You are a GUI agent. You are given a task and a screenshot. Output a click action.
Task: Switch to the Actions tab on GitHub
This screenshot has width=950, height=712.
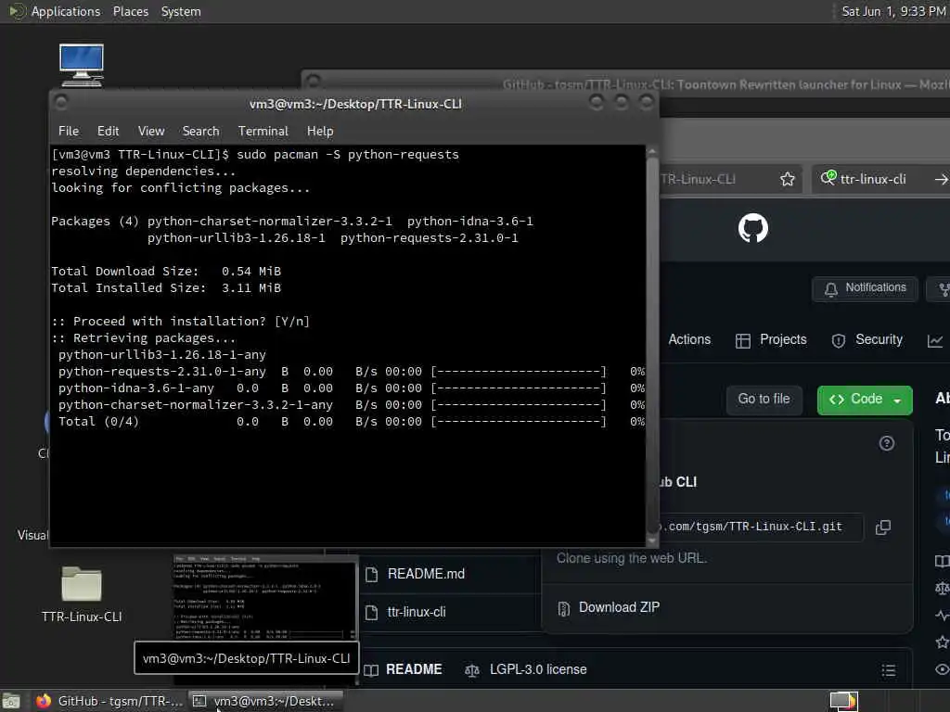point(689,339)
